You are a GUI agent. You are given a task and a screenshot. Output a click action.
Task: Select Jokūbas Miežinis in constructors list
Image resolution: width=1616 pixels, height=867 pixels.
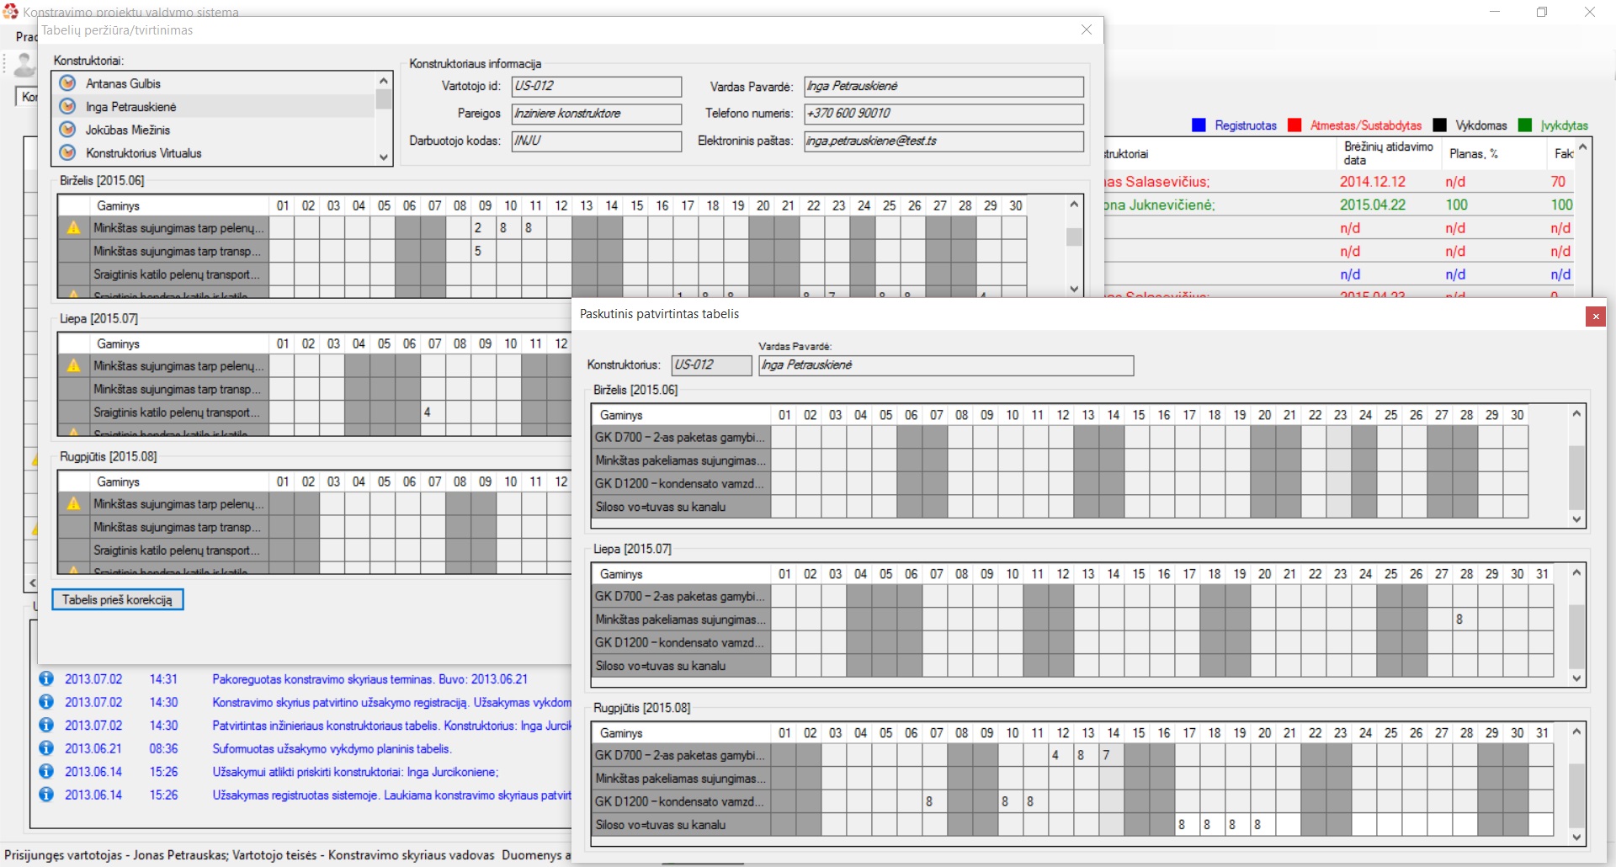128,130
